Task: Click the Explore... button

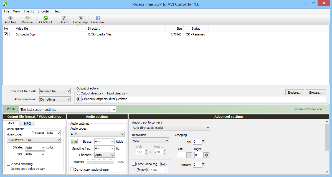Action: pos(295,93)
